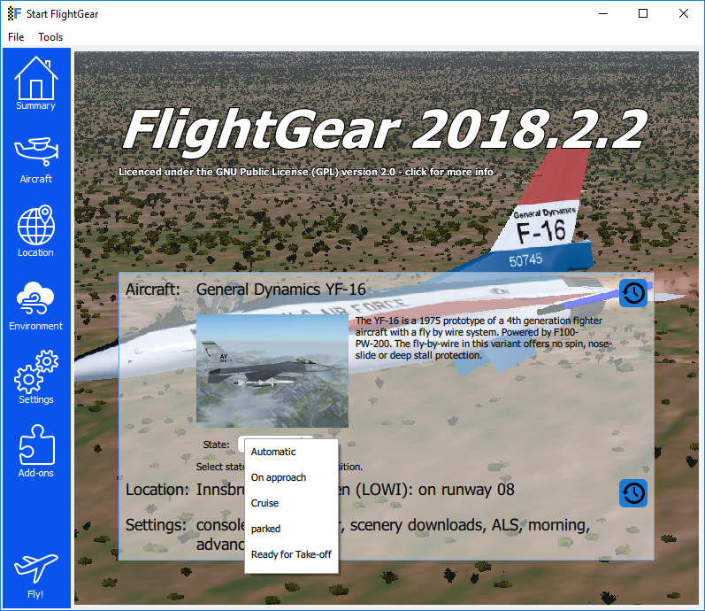Minimize the Start FlightGear window
Image resolution: width=705 pixels, height=611 pixels.
(x=603, y=13)
